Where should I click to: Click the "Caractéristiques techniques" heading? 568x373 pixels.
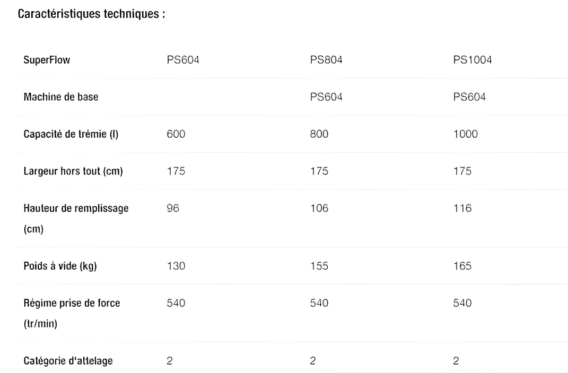tap(92, 14)
